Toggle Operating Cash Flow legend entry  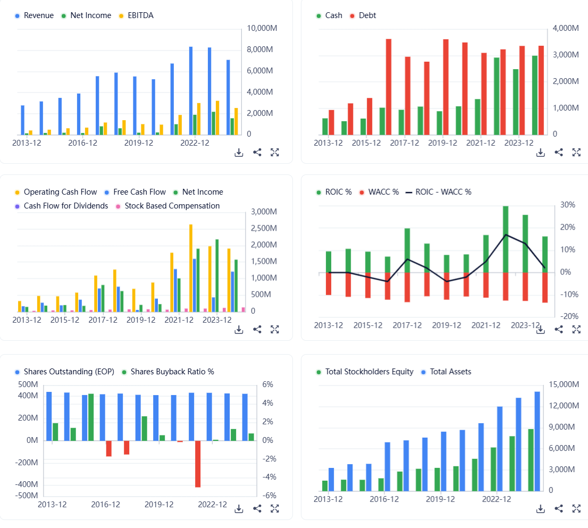click(x=56, y=192)
